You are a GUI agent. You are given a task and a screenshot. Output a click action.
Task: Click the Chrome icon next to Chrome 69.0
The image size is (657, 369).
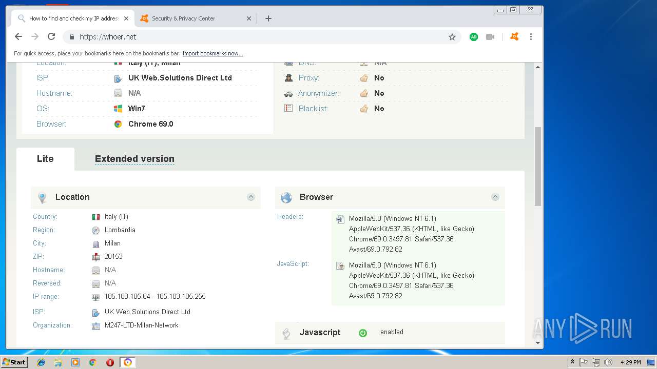[118, 124]
